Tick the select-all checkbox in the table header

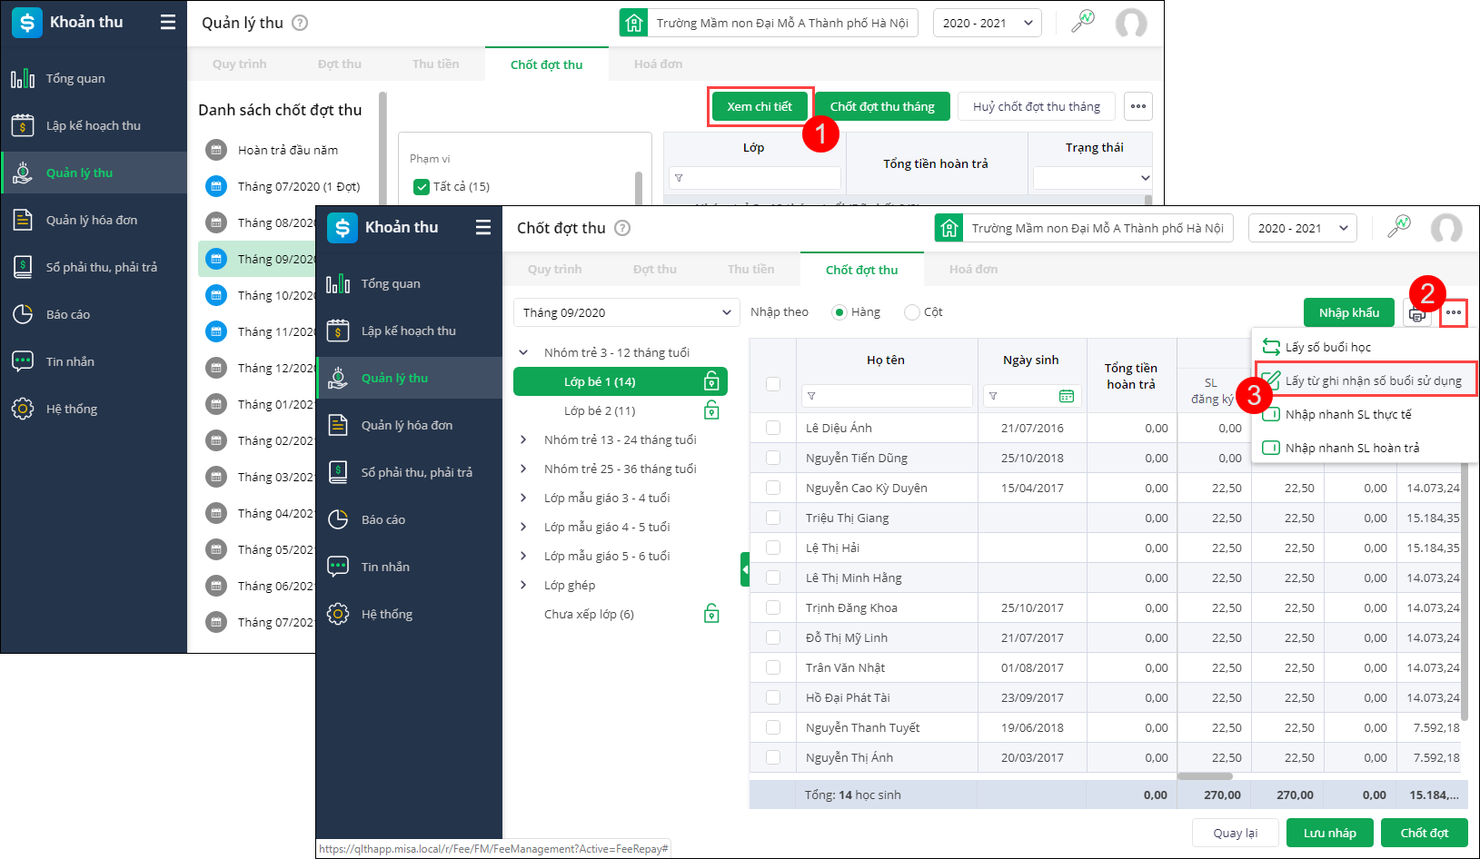(x=773, y=384)
